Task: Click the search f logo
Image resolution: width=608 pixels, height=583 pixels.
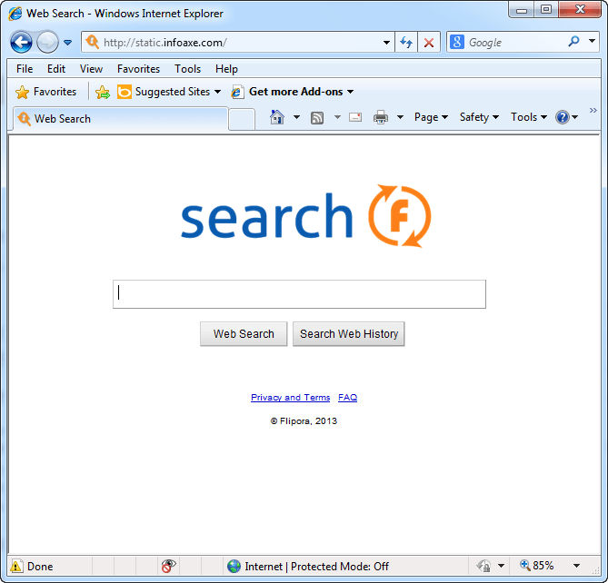Action: pos(306,216)
